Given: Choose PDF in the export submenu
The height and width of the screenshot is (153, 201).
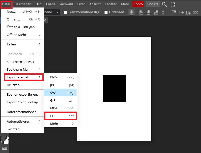Looking at the screenshot, I should pos(60,116).
